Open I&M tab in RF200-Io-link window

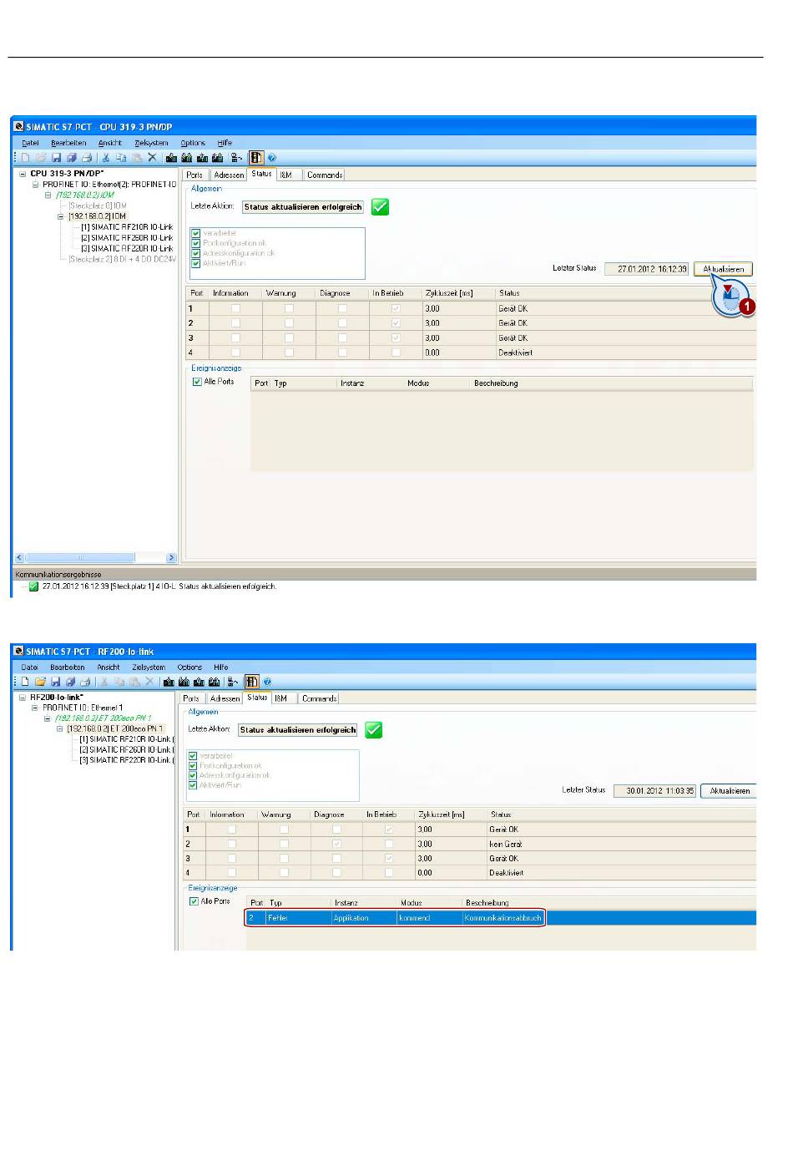click(281, 698)
